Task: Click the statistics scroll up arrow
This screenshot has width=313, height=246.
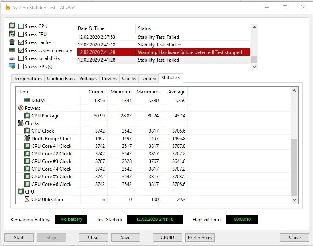Action: [x=294, y=91]
